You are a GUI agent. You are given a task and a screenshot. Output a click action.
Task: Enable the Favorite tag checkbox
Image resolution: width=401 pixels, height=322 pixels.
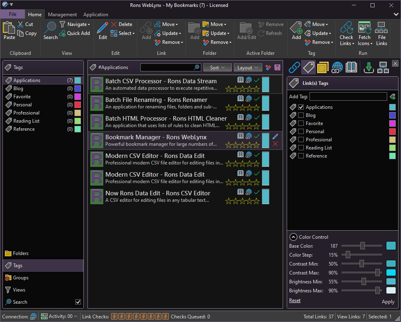[301, 123]
